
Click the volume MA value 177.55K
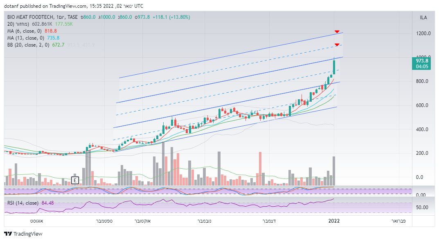coord(64,24)
